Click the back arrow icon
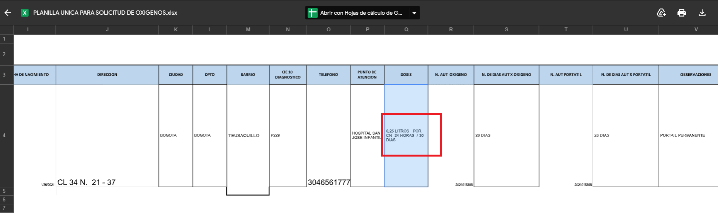Screen dimensions: 718x213 (x=8, y=13)
